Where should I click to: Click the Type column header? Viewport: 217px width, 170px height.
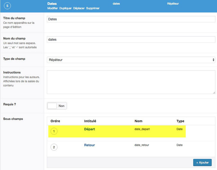click(180, 121)
